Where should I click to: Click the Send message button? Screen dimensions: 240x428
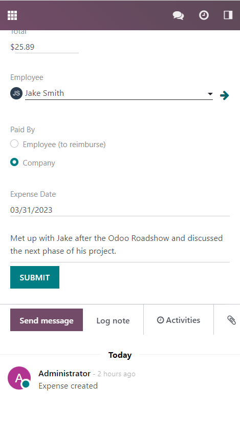coord(47,320)
